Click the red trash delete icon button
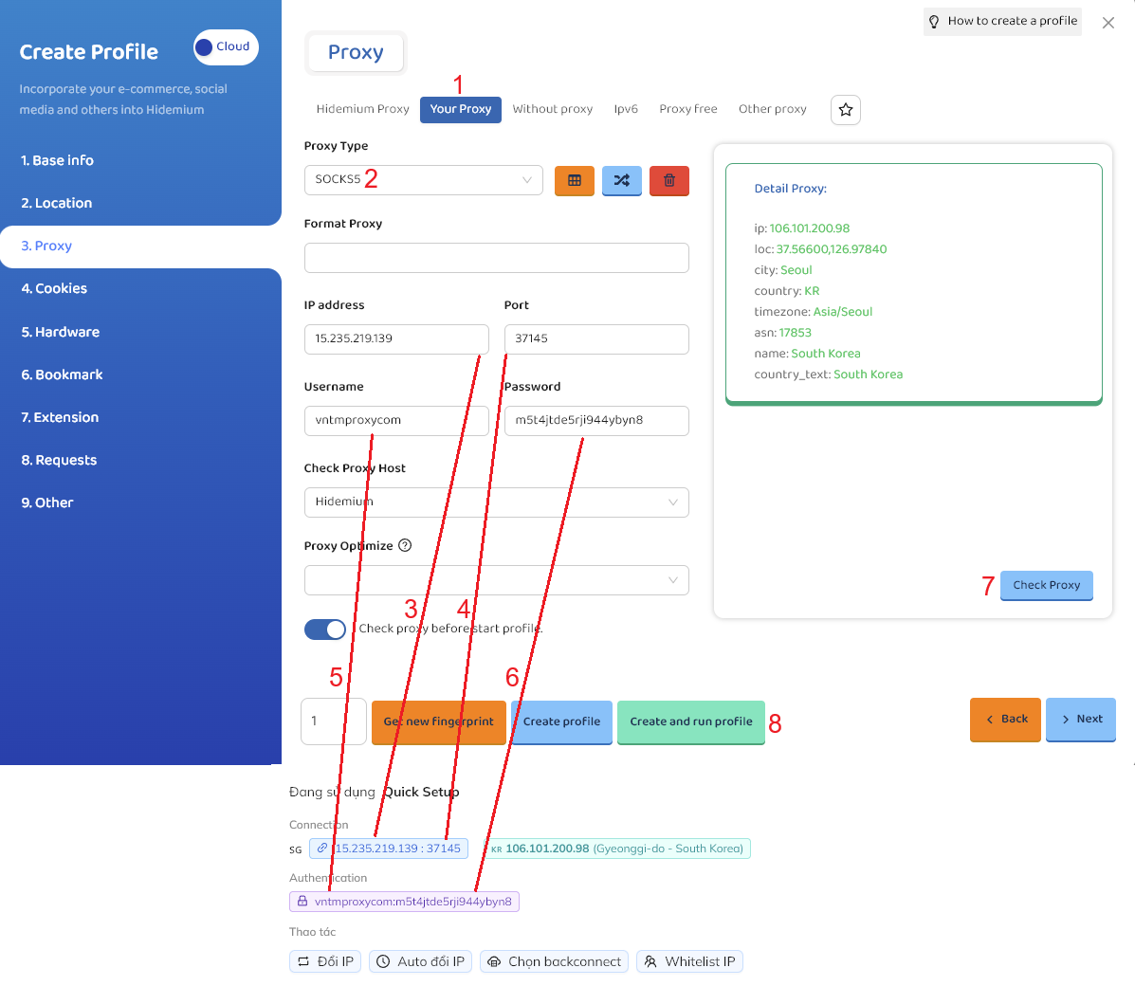The image size is (1135, 986). [668, 180]
